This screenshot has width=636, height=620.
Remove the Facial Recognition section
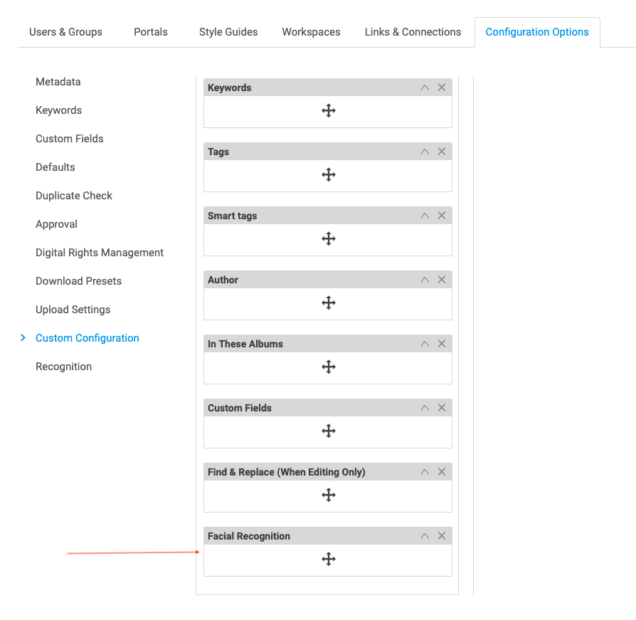pyautogui.click(x=442, y=535)
